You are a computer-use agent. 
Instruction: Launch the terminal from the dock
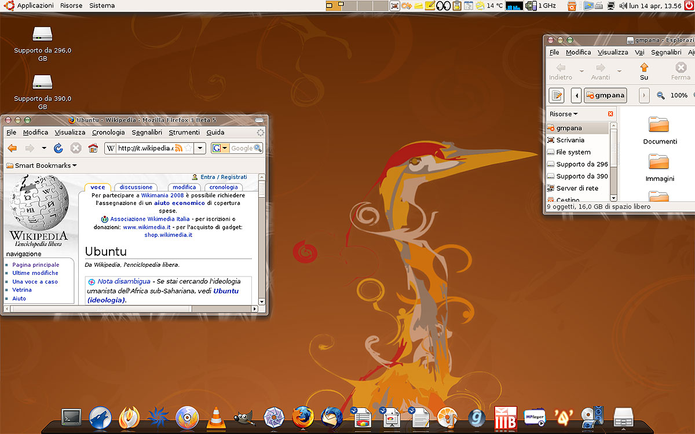(72, 417)
